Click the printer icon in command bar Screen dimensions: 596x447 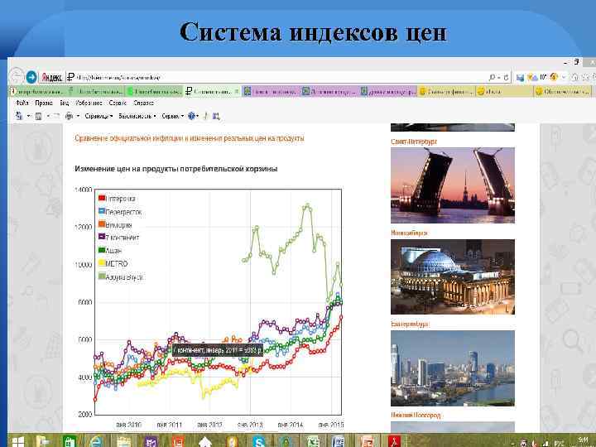click(69, 116)
